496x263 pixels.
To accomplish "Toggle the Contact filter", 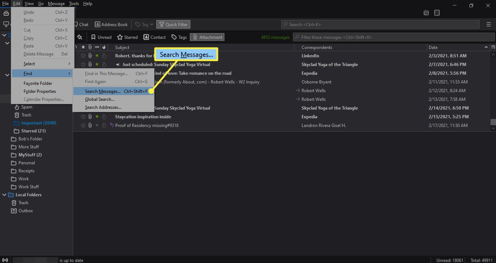I will [x=154, y=37].
